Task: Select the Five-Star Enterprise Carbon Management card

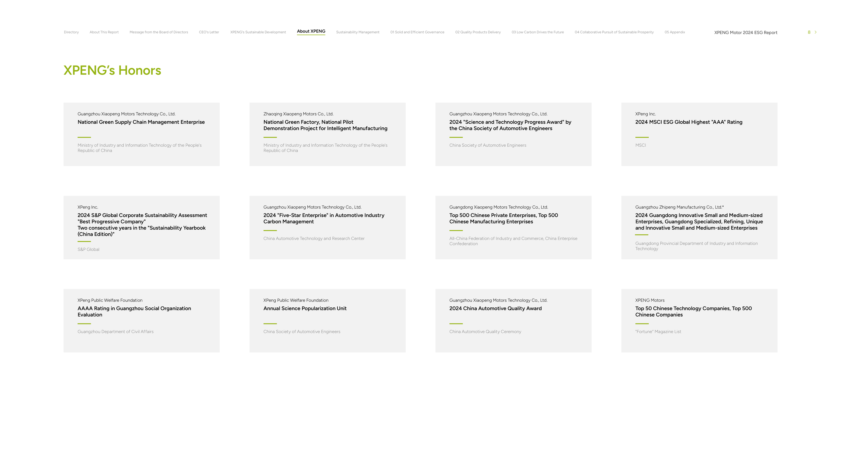Action: (327, 227)
